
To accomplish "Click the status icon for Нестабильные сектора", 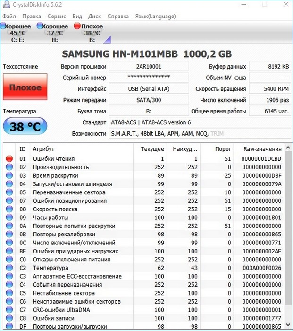I will [8, 293].
